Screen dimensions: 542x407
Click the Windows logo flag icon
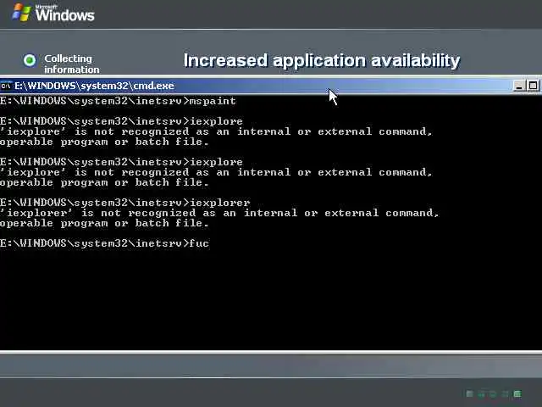21,13
